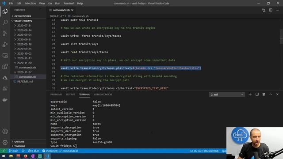Click the Ln 26, Col 1 cursor position

tap(204, 151)
